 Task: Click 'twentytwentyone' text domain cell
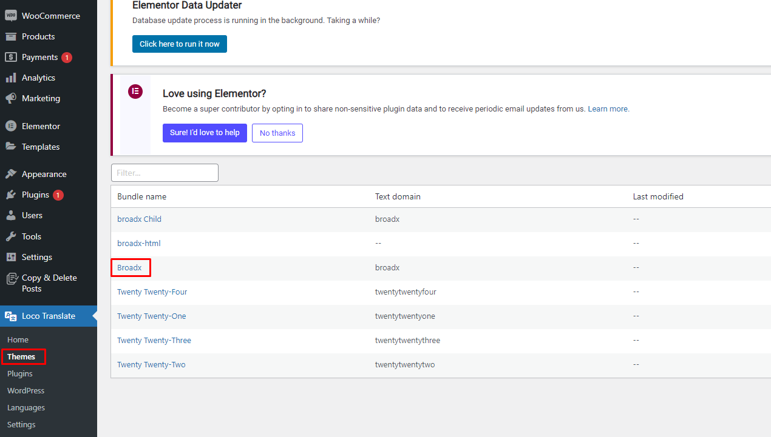click(x=405, y=316)
